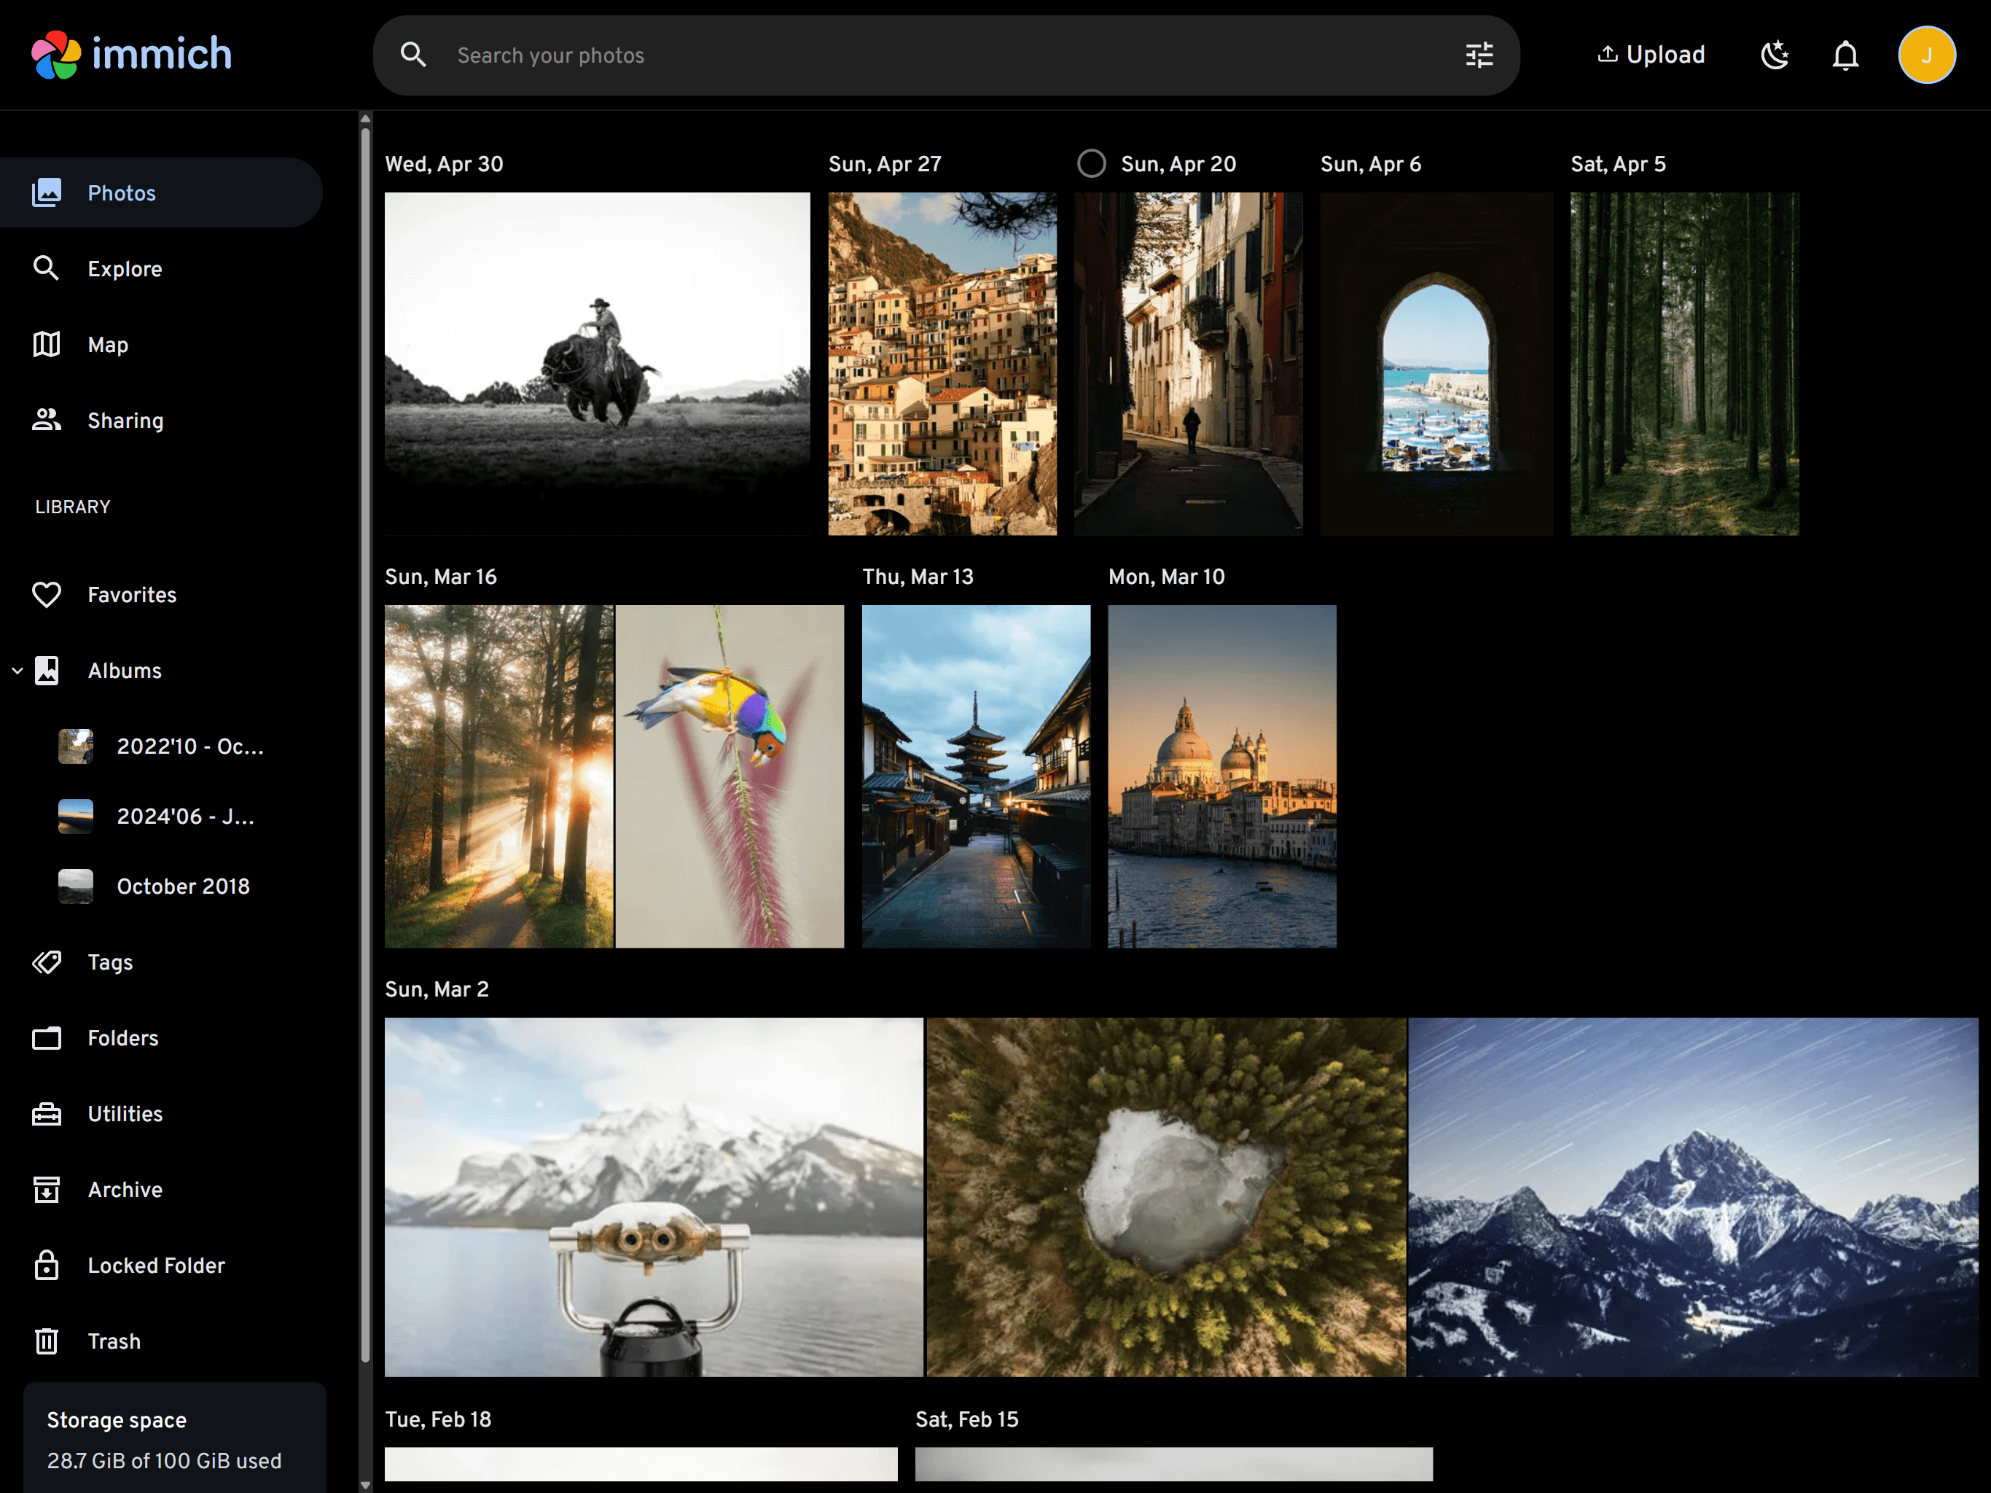Click the Tags icon

click(47, 962)
